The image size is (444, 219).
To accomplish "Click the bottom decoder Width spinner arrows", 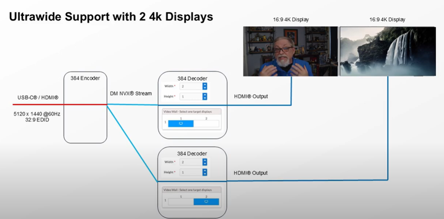I will (x=205, y=162).
